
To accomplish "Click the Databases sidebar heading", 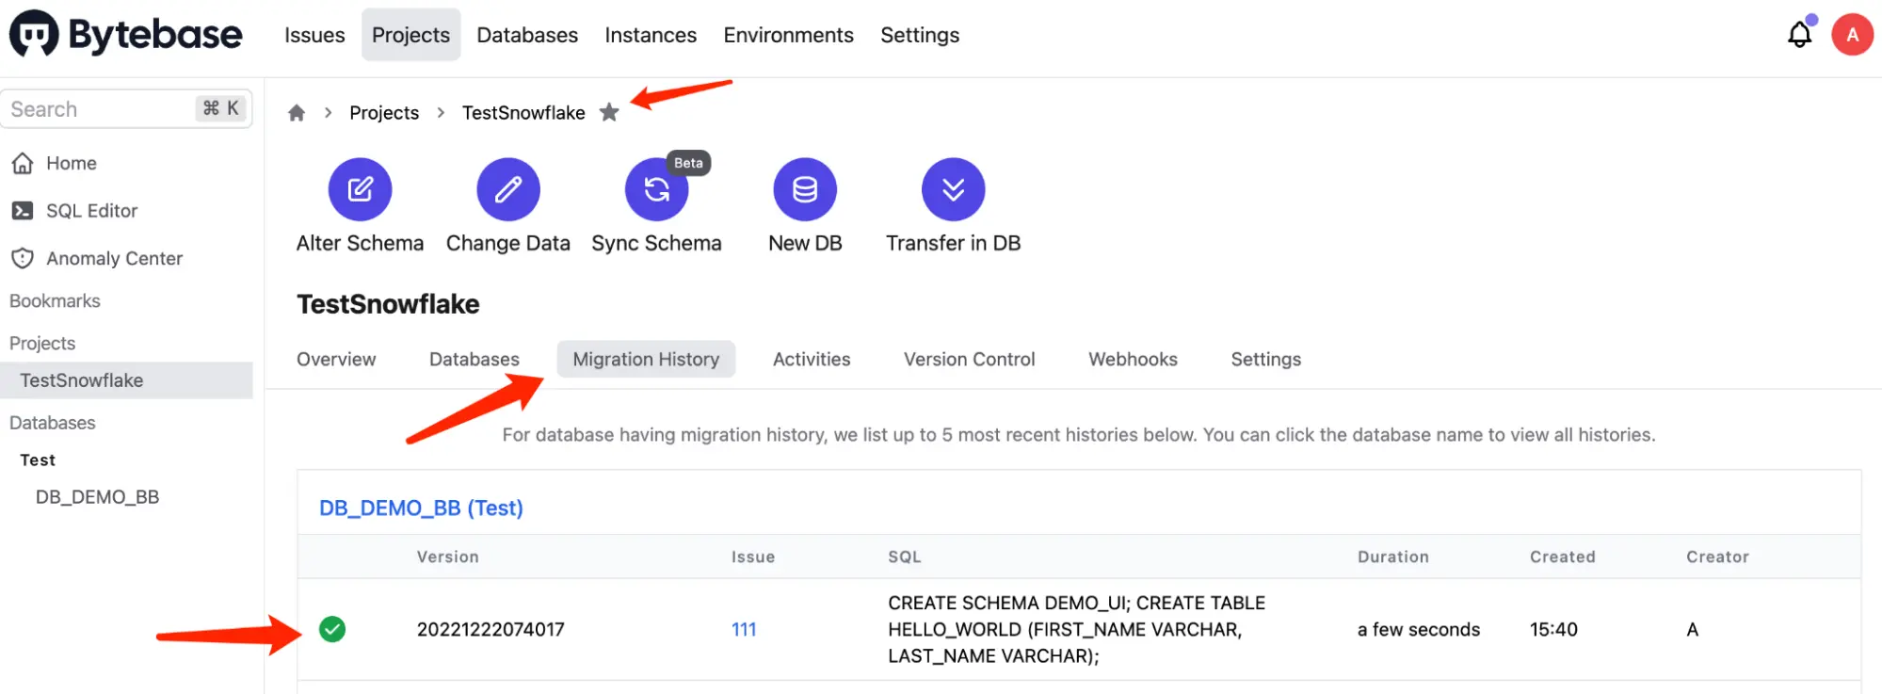I will tap(53, 423).
